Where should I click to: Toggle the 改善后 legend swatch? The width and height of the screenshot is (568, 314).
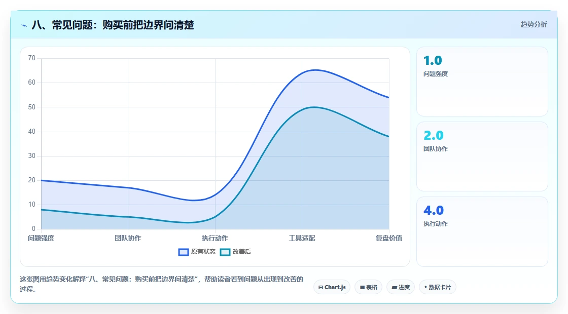225,252
